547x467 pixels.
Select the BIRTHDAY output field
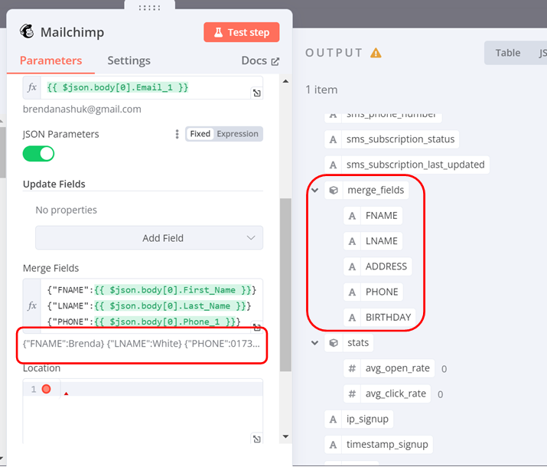pyautogui.click(x=379, y=317)
